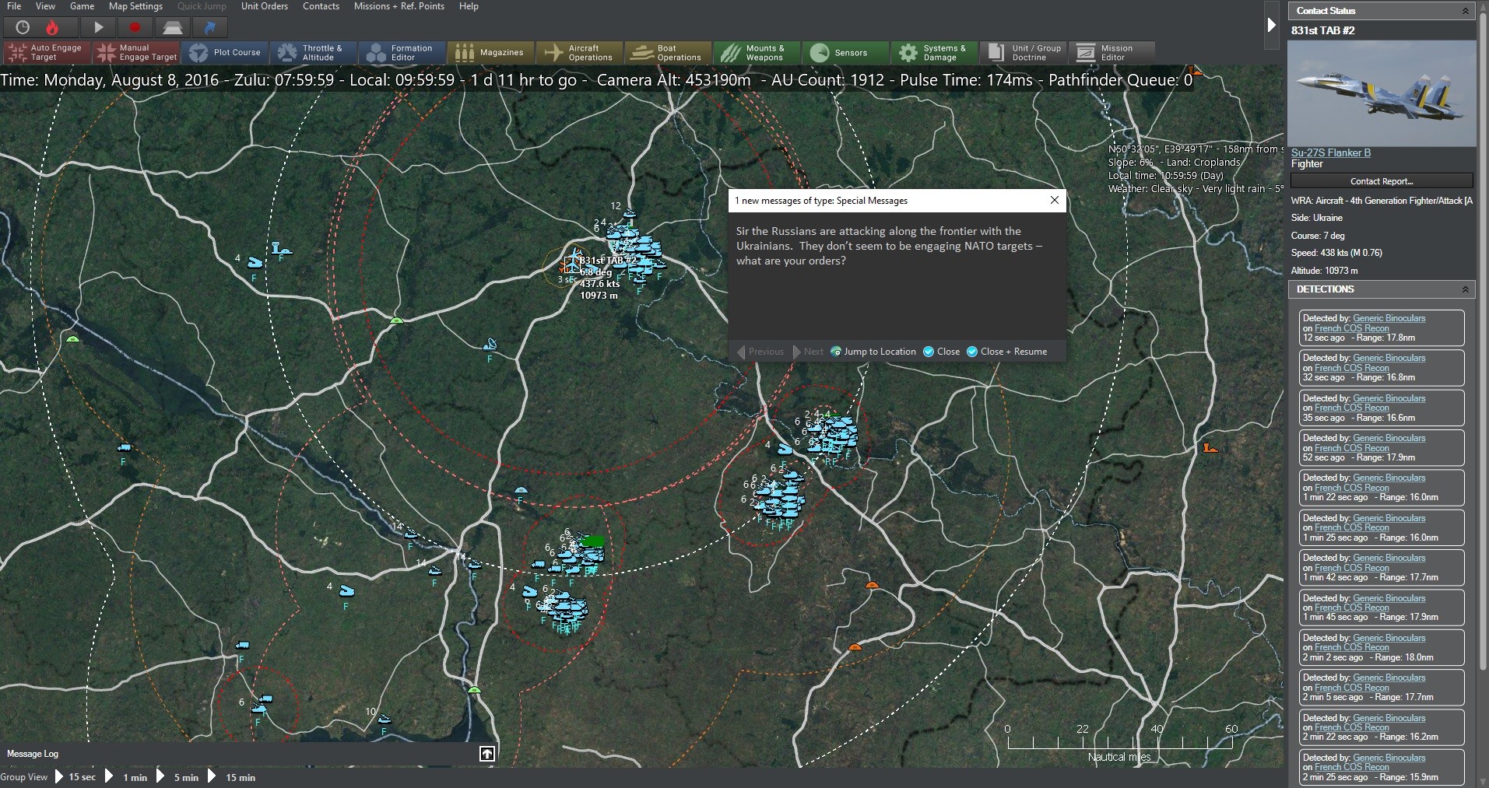The image size is (1489, 788).
Task: Enable Plot Course mode
Action: point(226,52)
